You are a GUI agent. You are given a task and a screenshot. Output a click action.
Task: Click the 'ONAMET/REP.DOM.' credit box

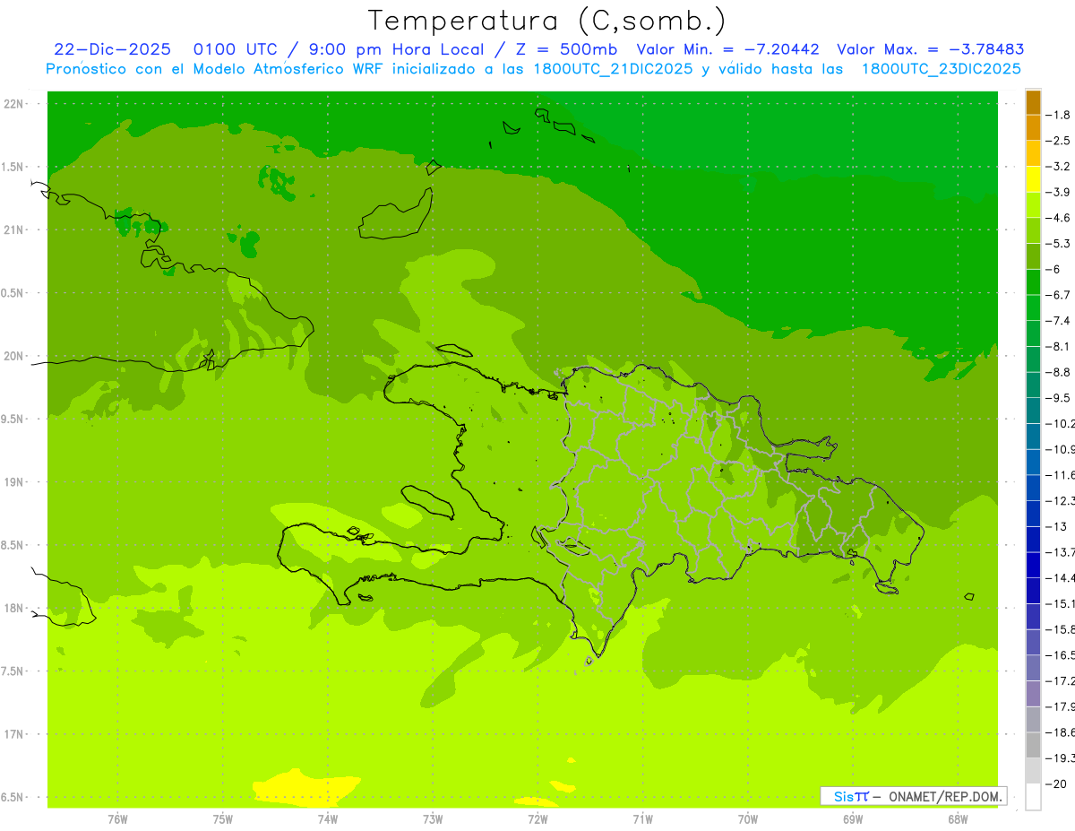point(913,796)
